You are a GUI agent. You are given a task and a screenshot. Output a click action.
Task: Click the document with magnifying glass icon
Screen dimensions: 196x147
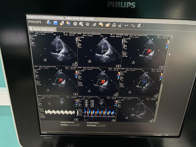[x=139, y=26]
